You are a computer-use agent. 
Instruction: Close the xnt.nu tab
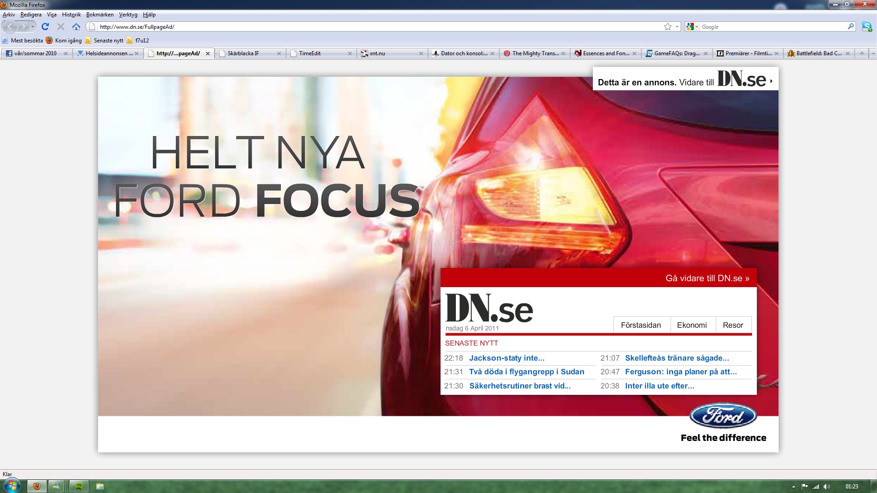click(421, 53)
